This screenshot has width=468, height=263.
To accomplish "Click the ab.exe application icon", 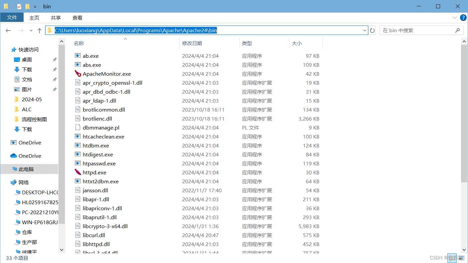I will pos(78,56).
